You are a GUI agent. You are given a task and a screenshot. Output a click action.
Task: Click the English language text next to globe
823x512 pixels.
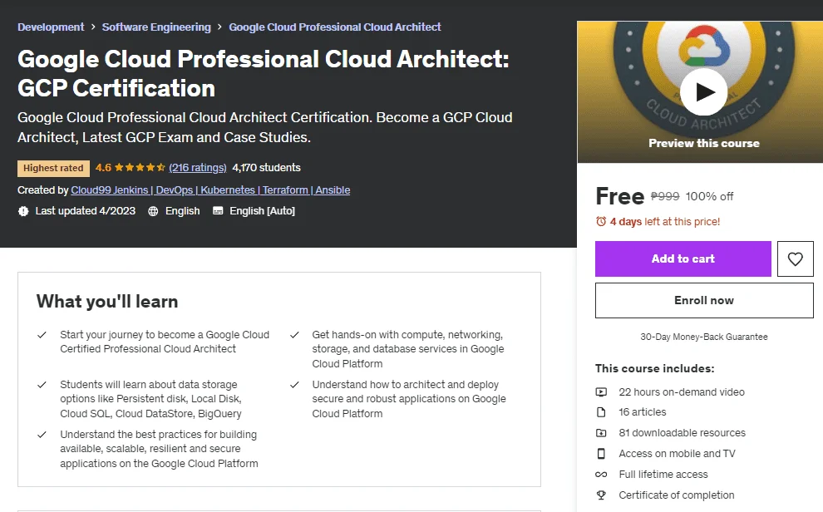pos(182,211)
